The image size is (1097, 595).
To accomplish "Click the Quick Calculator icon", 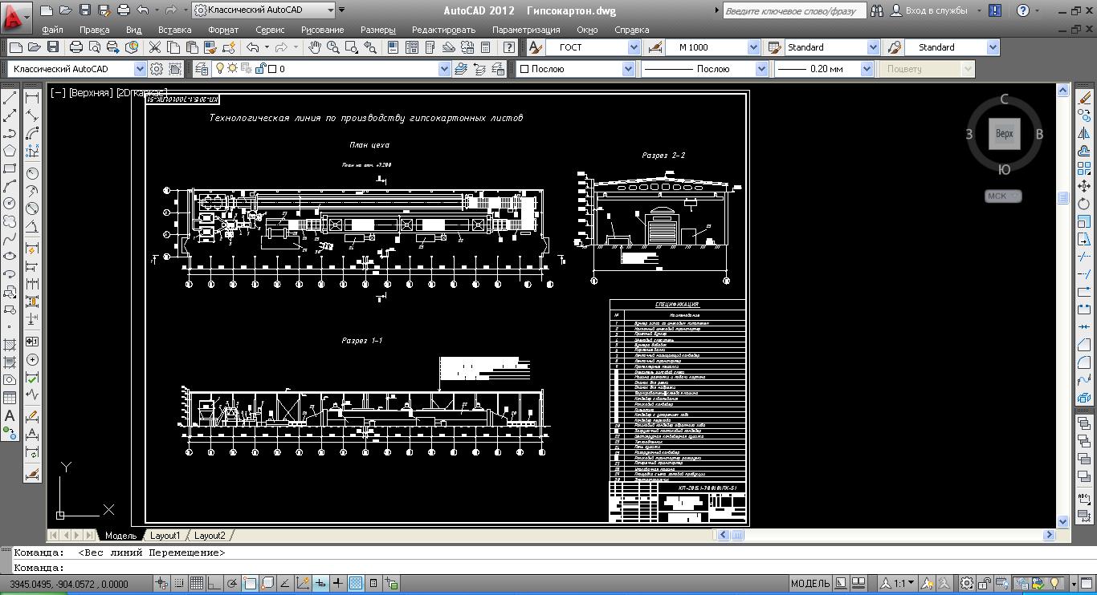I will click(485, 47).
